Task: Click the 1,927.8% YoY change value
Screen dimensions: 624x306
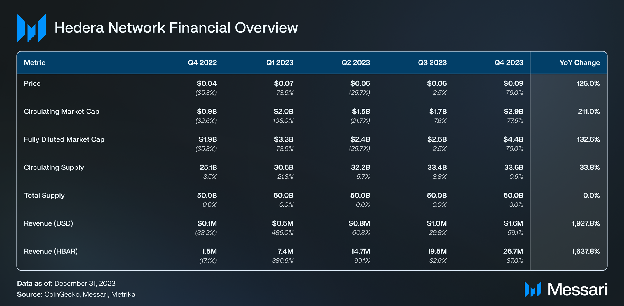Action: tap(586, 223)
